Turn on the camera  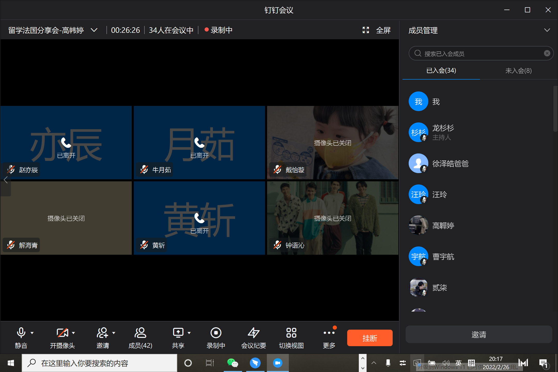pyautogui.click(x=62, y=333)
